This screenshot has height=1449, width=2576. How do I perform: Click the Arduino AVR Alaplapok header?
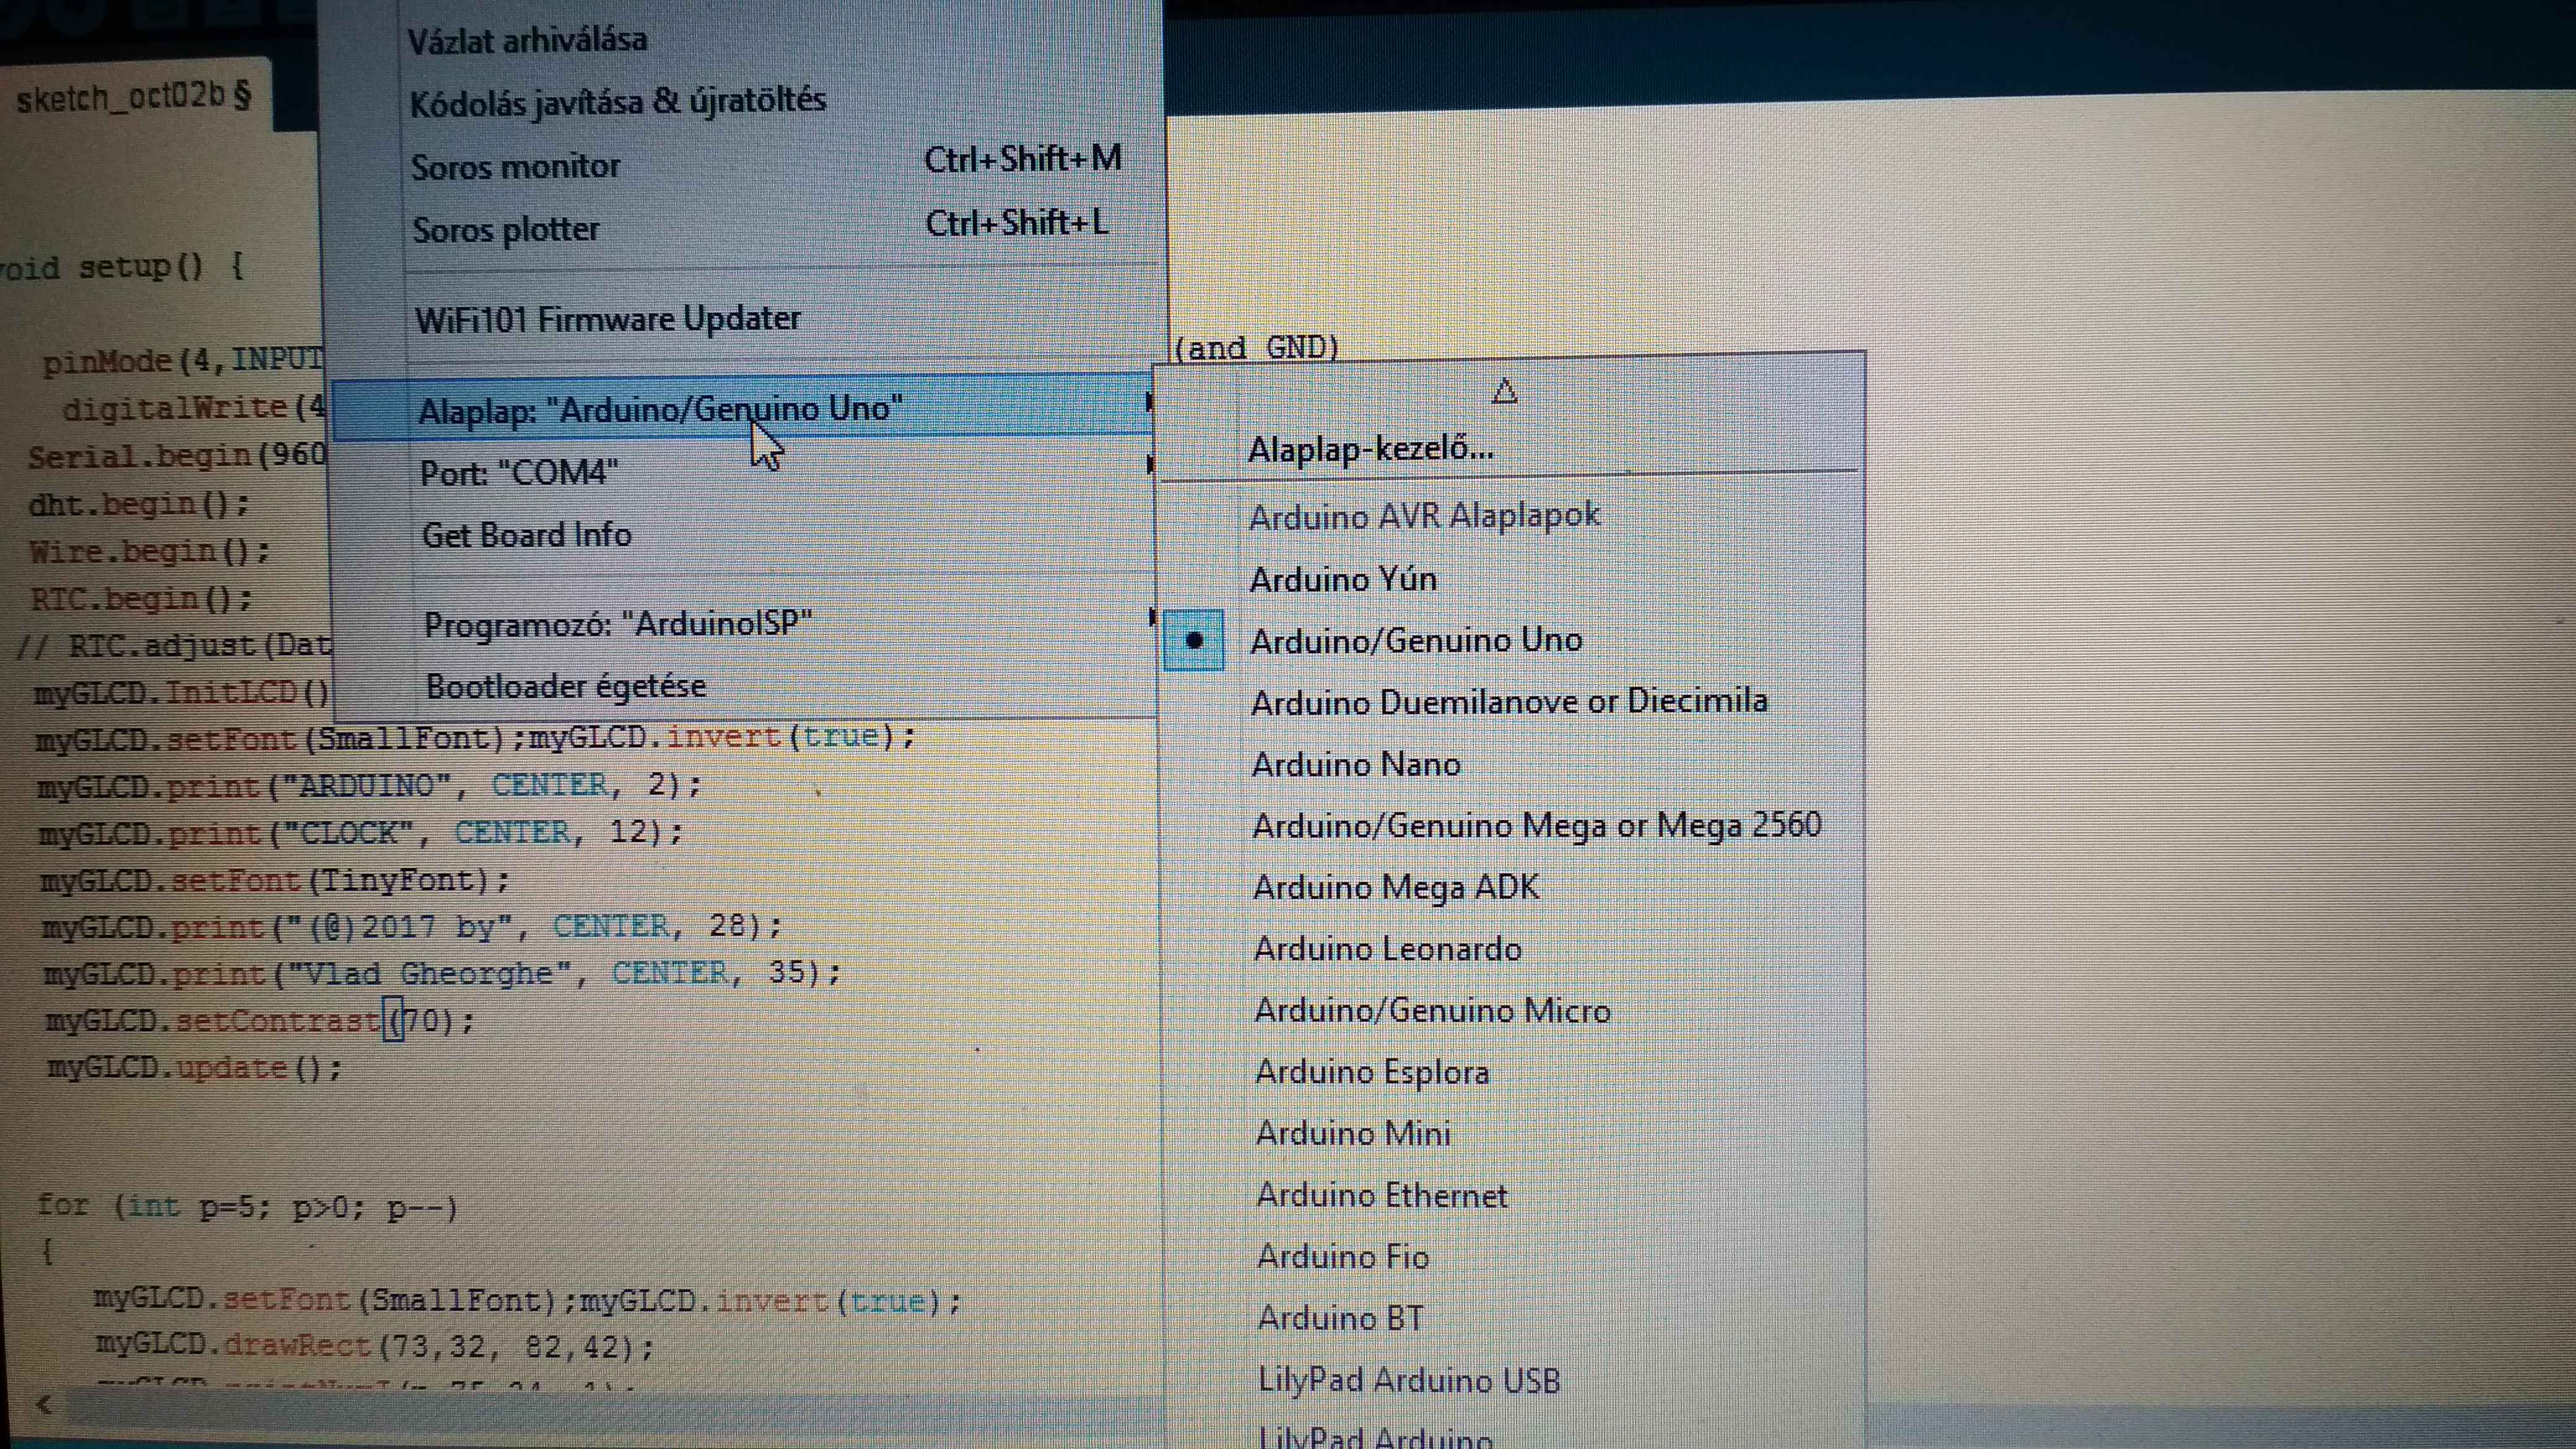point(1425,516)
